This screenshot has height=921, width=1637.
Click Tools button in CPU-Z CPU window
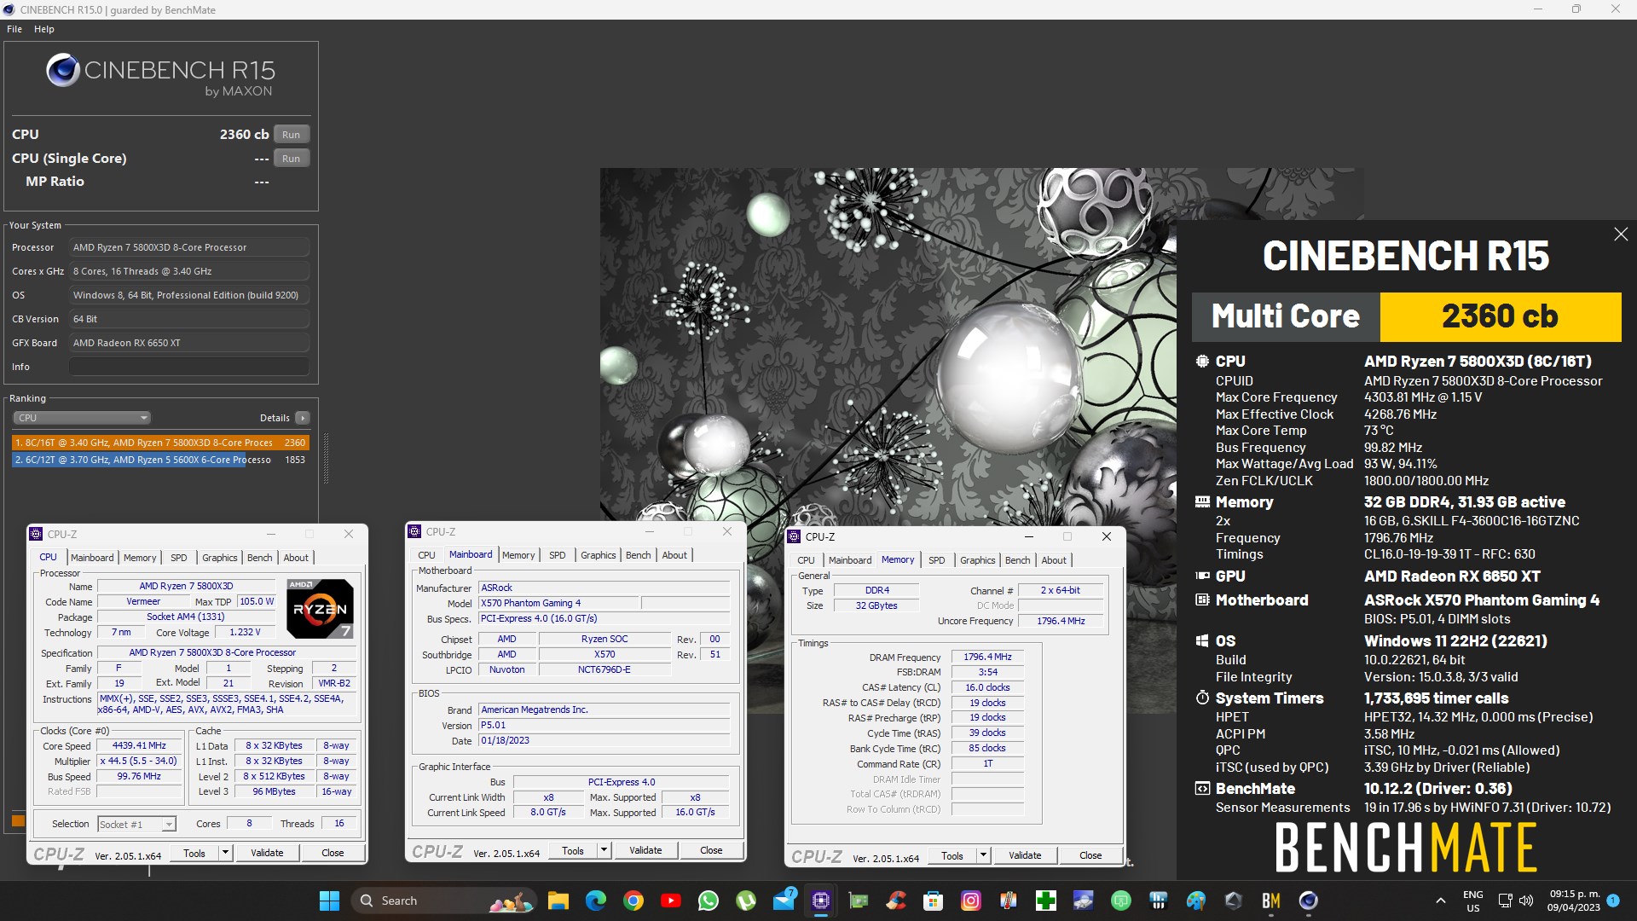click(194, 853)
